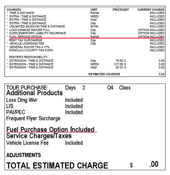This screenshot has width=170, height=175.
Task: Click the Vehicle License Fee line
Action: pyautogui.click(x=44, y=143)
